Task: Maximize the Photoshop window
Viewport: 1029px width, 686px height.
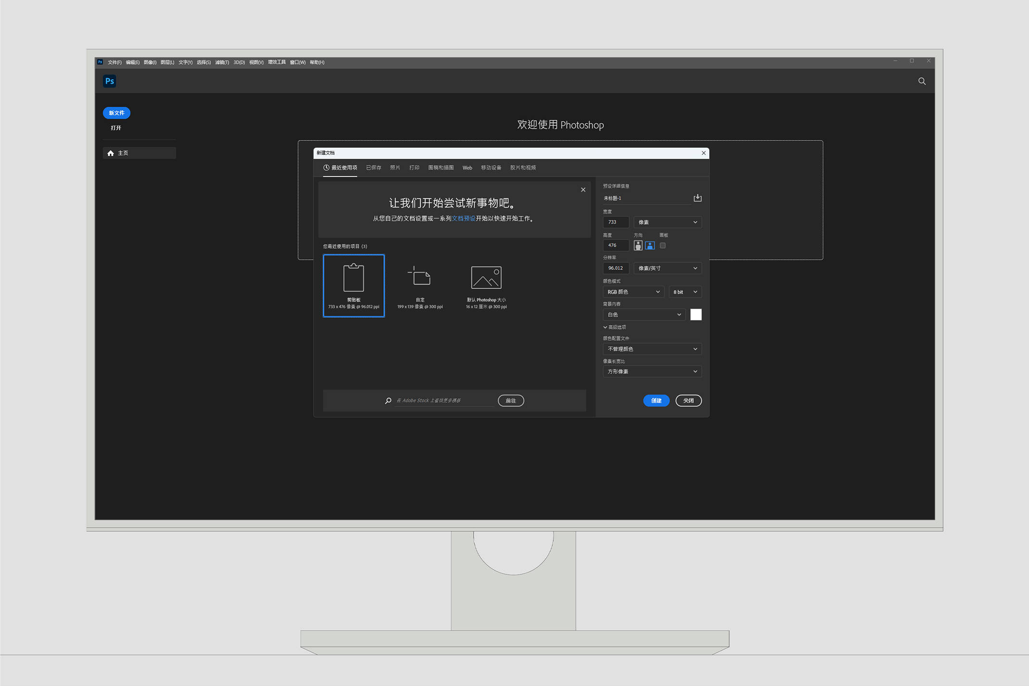Action: [912, 61]
